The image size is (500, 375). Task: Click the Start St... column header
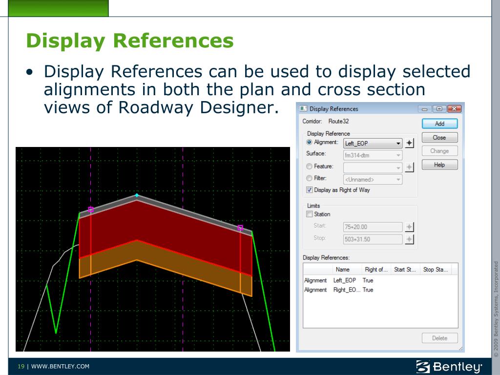tap(405, 270)
